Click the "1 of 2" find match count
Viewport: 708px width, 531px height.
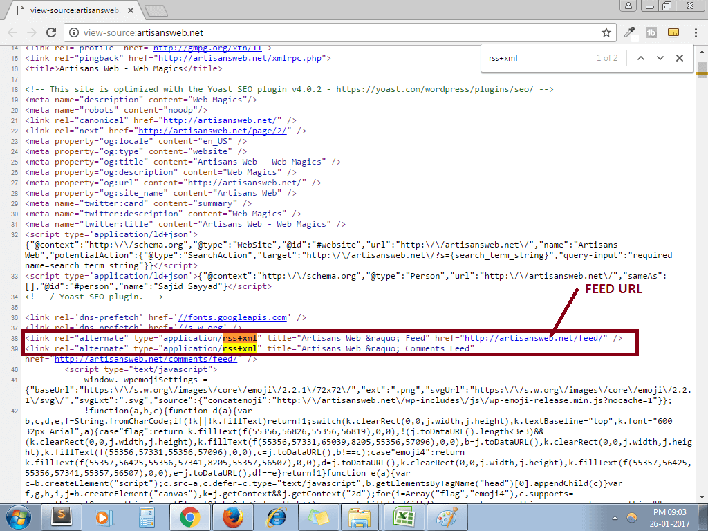[x=606, y=58]
